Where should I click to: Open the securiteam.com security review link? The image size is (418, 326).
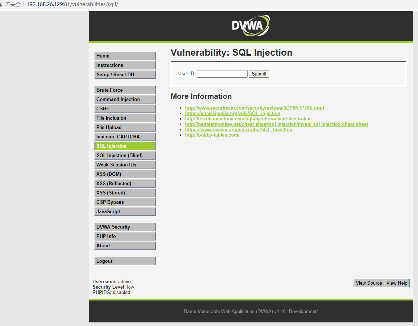(x=254, y=108)
